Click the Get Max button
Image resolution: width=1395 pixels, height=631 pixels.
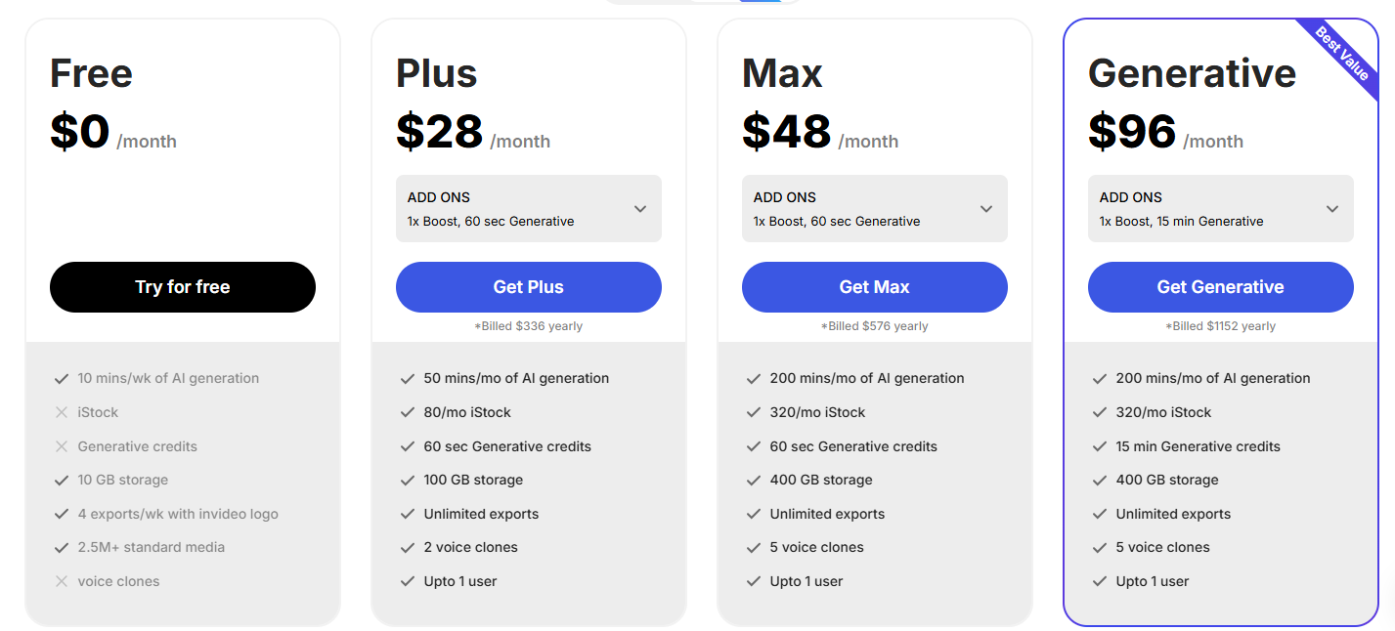point(874,287)
